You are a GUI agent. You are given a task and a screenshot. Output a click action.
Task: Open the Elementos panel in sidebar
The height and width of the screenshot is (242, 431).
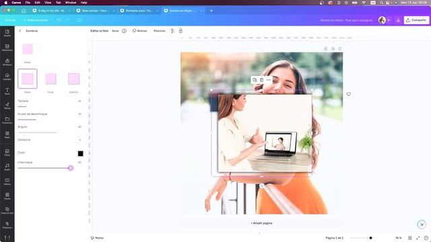7,48
